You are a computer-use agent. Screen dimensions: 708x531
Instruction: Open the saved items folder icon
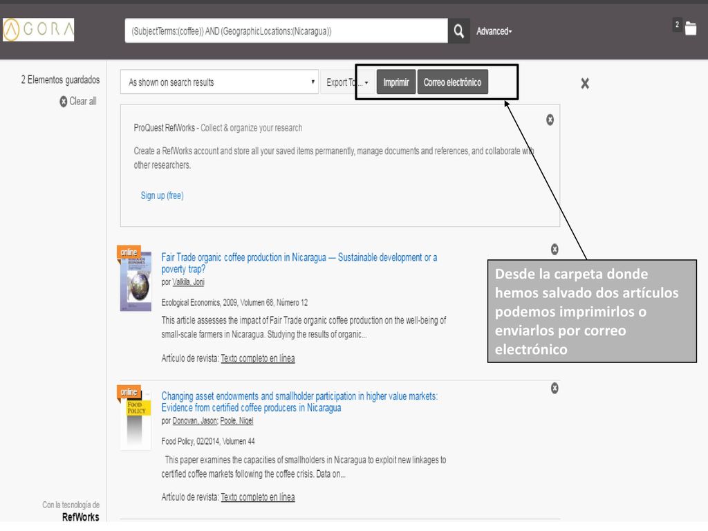(691, 28)
